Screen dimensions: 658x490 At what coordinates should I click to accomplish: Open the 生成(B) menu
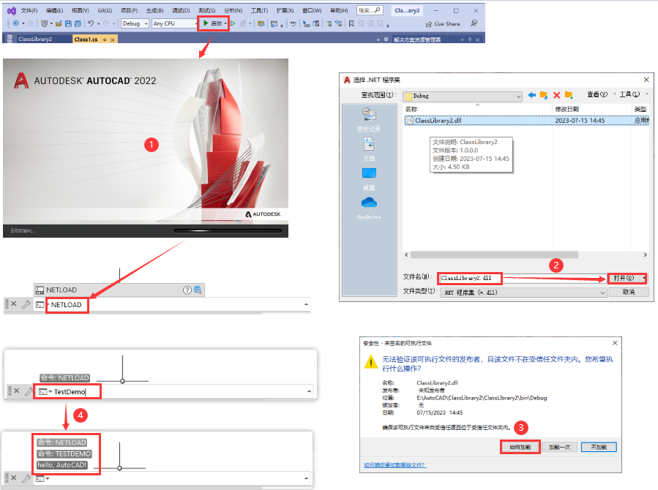[155, 10]
